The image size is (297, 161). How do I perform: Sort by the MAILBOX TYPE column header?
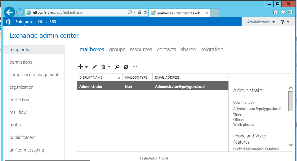(x=137, y=77)
